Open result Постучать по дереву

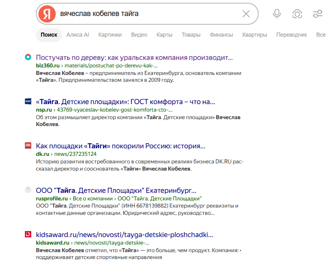[x=134, y=58]
